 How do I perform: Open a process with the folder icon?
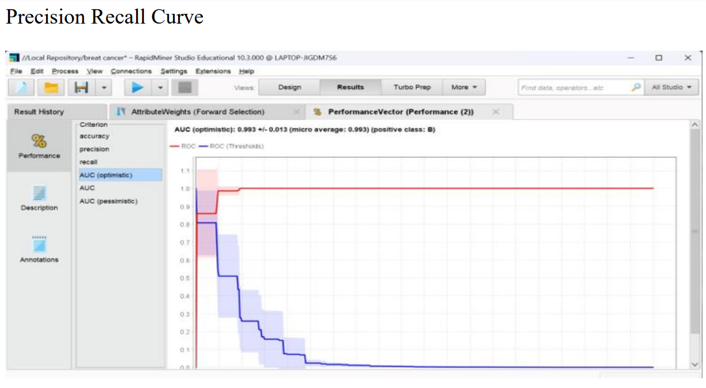[52, 88]
